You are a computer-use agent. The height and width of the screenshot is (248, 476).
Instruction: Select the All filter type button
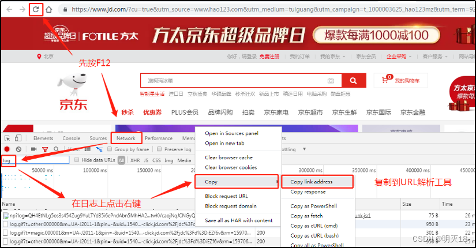[x=121, y=160]
